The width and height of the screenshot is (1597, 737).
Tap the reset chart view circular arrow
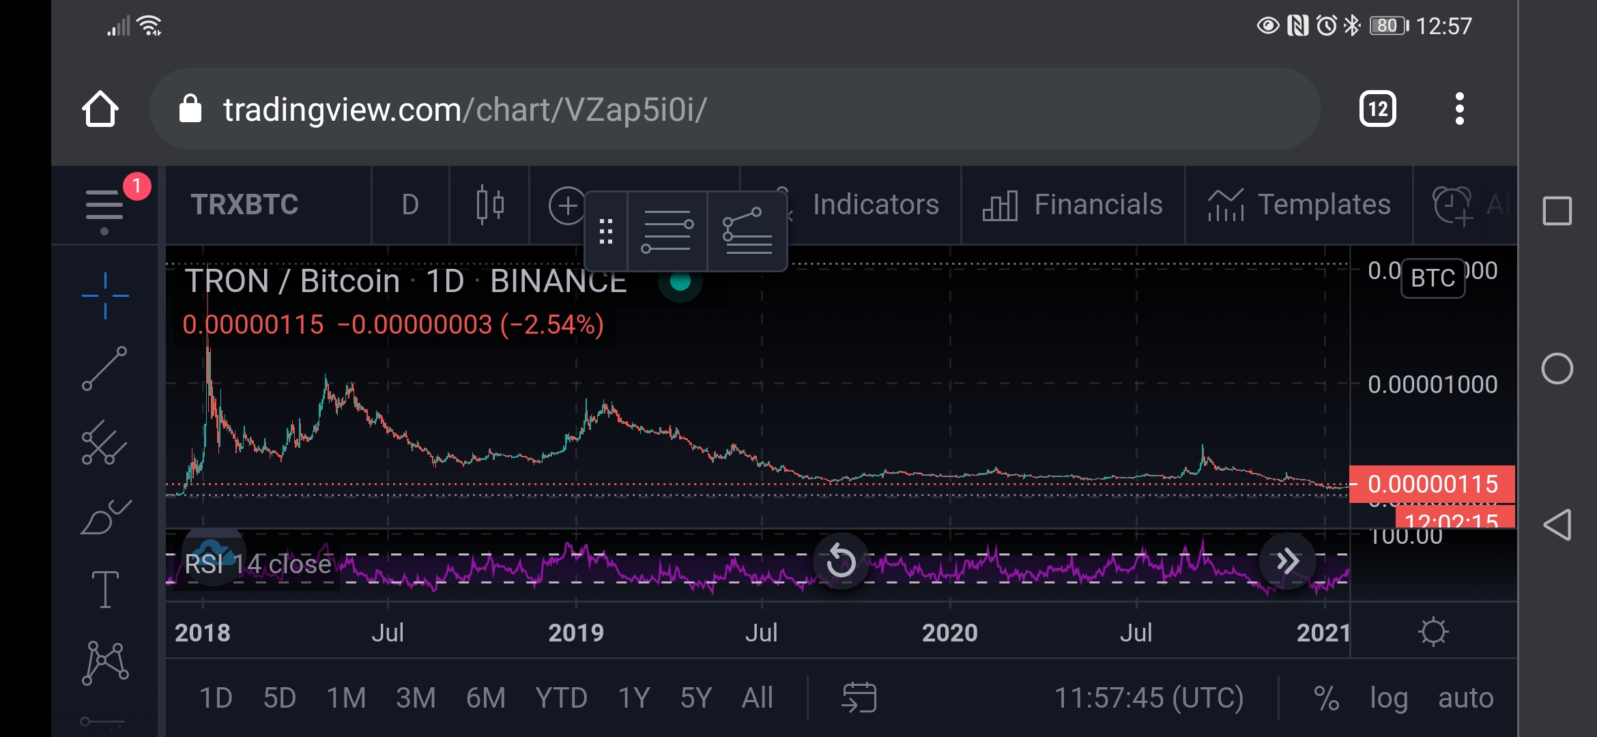click(841, 561)
